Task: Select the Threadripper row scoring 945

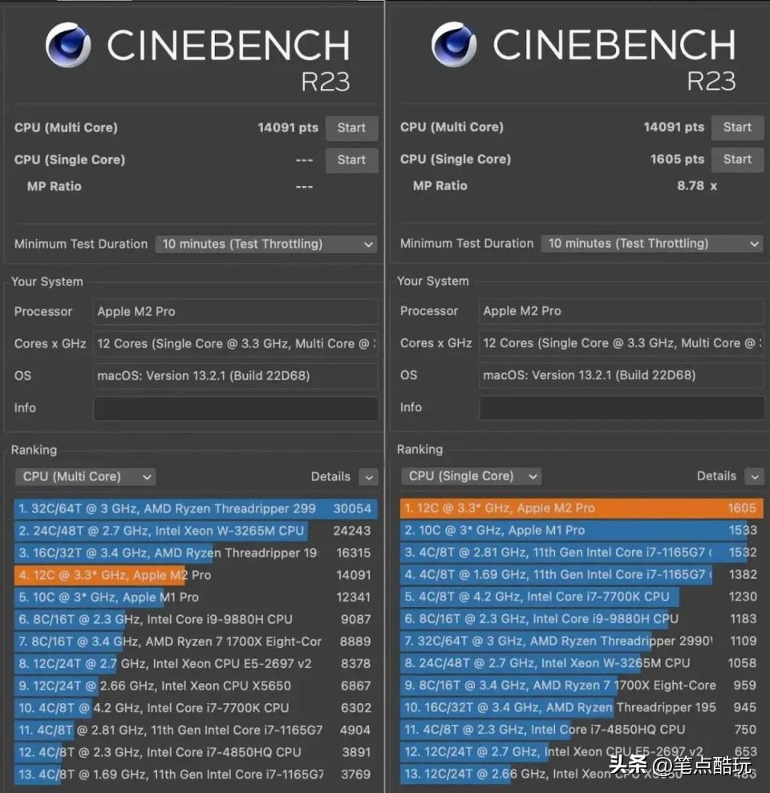Action: pos(582,707)
